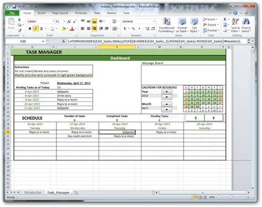Image resolution: width=262 pixels, height=207 pixels.
Task: Click the Paste button
Action: click(x=11, y=24)
